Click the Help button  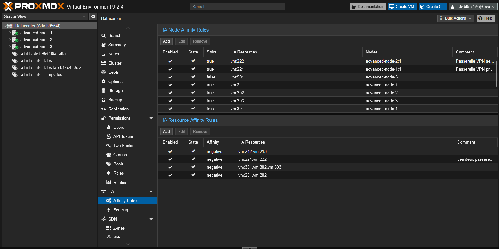(x=486, y=18)
